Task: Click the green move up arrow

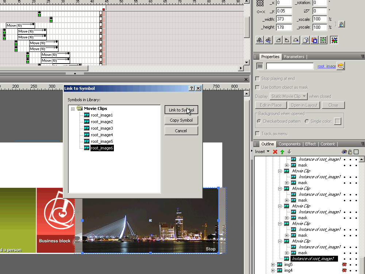Action: 282,152
